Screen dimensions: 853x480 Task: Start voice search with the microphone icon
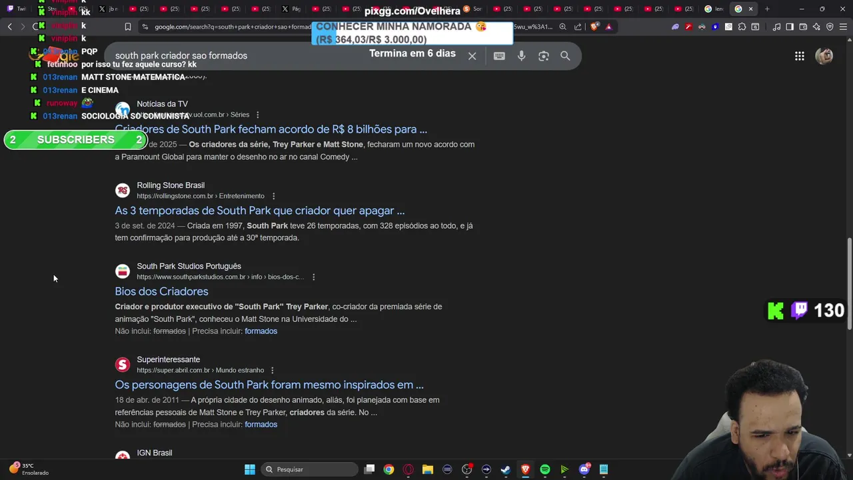coord(522,56)
